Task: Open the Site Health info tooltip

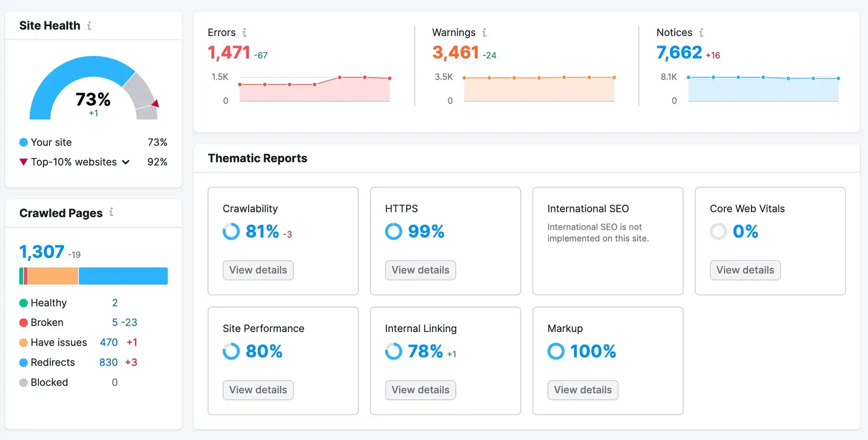Action: pos(89,26)
